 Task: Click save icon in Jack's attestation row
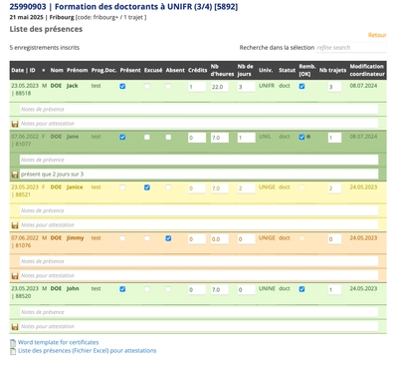point(15,124)
